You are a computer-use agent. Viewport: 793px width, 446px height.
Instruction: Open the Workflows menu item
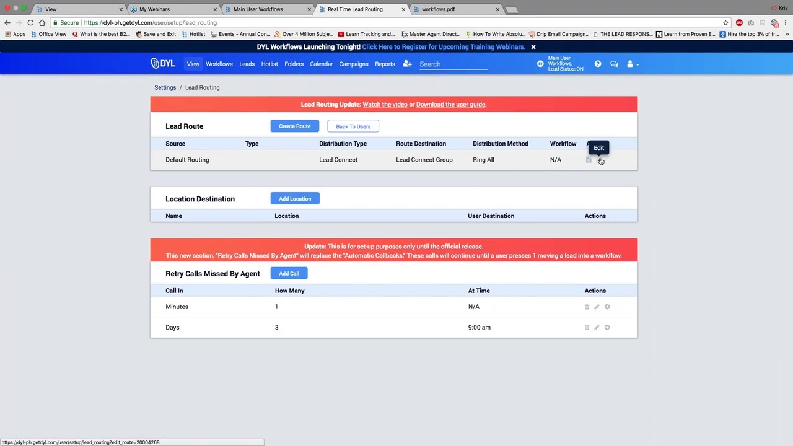(219, 64)
